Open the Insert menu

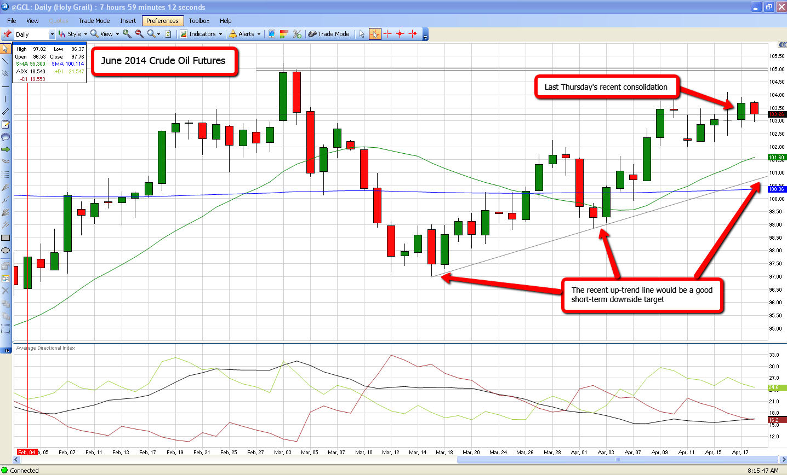coord(128,21)
